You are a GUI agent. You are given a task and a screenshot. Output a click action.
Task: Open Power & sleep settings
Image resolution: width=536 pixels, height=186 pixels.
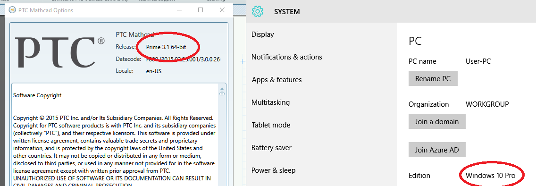tap(273, 170)
